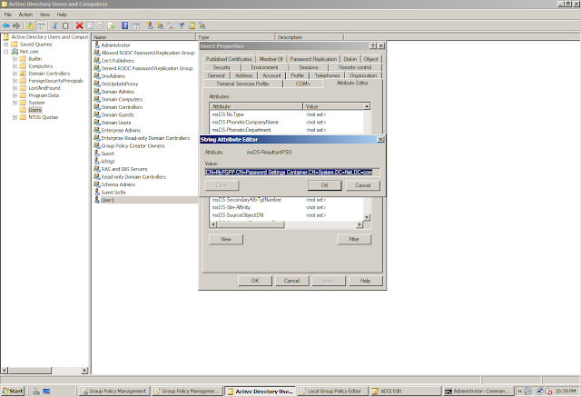
Task: Click the Windows Start button
Action: 13,391
